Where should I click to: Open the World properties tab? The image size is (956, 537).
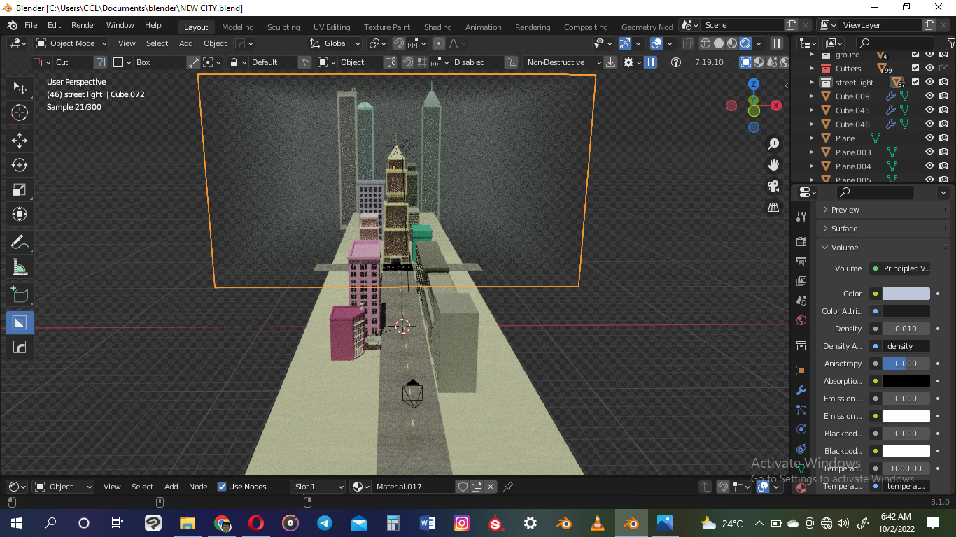(x=801, y=320)
